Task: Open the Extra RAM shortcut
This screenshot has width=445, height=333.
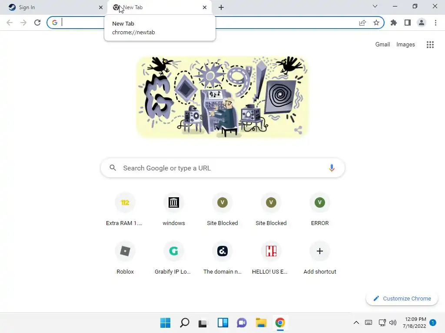Action: click(125, 209)
